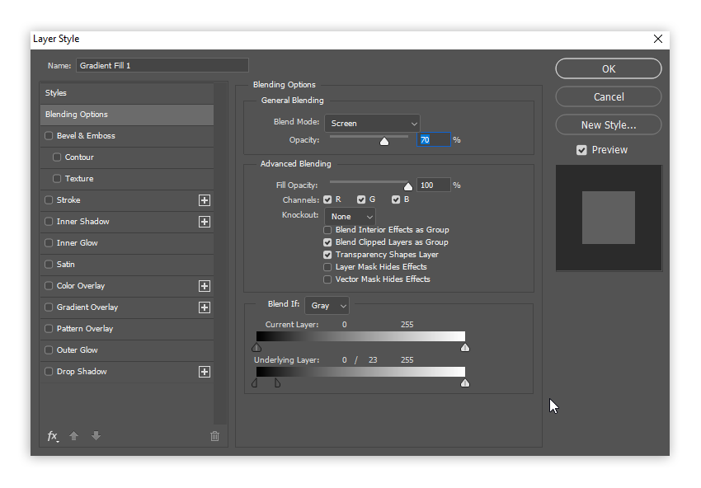Click Current Layer black point slider
Image resolution: width=701 pixels, height=488 pixels.
tap(256, 347)
